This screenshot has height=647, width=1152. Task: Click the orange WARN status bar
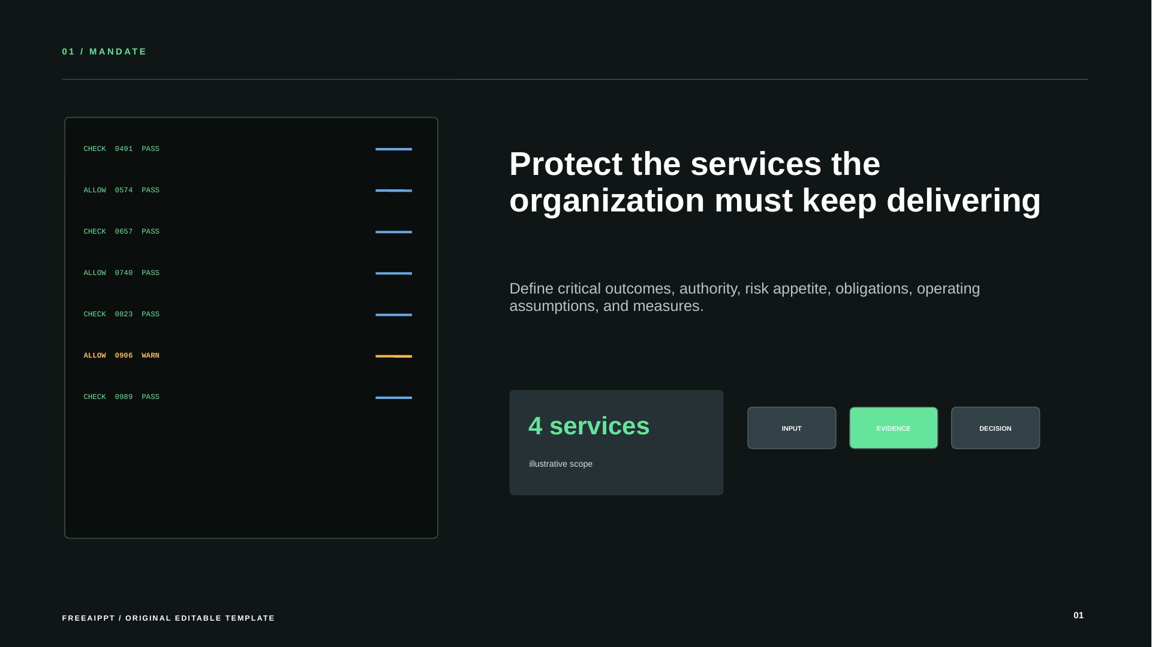pos(393,356)
